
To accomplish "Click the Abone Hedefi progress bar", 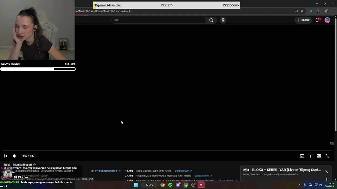I will click(38, 69).
